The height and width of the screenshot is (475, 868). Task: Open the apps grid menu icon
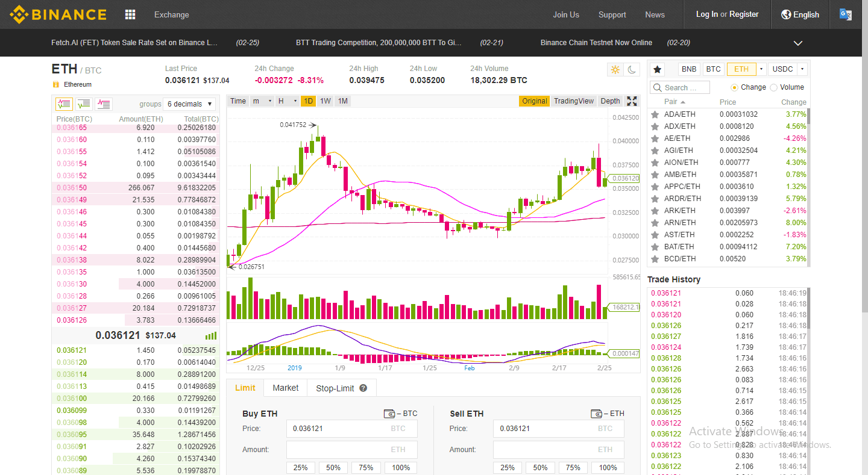(x=130, y=14)
